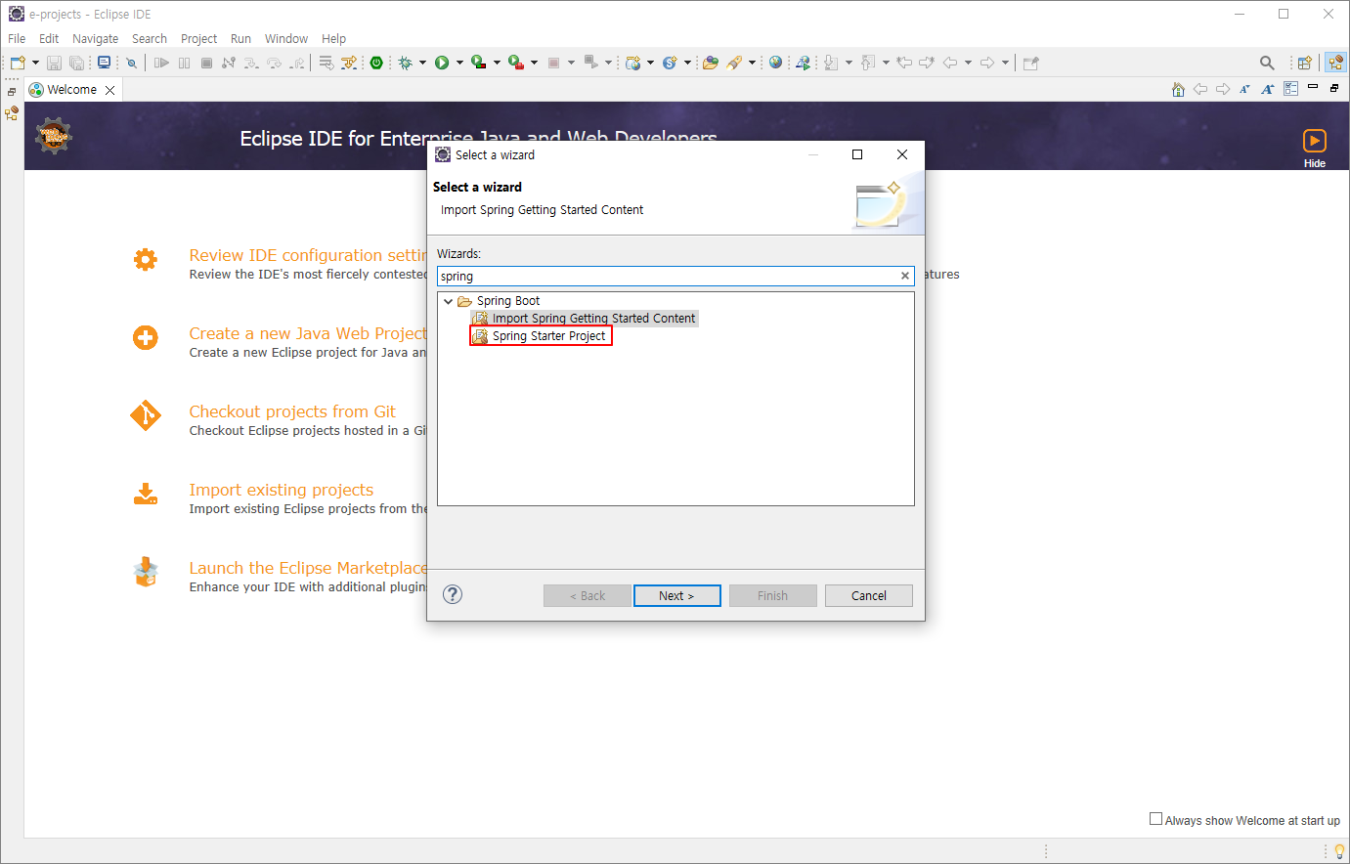1350x864 pixels.
Task: Click the Open Perspective icon
Action: pyautogui.click(x=1304, y=63)
